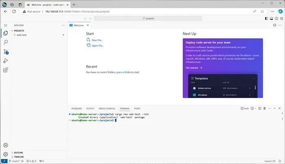The height and width of the screenshot is (164, 285).
Task: Switch to the DEBUG CONSOLE tab
Action: point(107,108)
